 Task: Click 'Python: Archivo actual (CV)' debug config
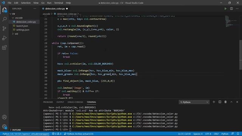coord(79,134)
